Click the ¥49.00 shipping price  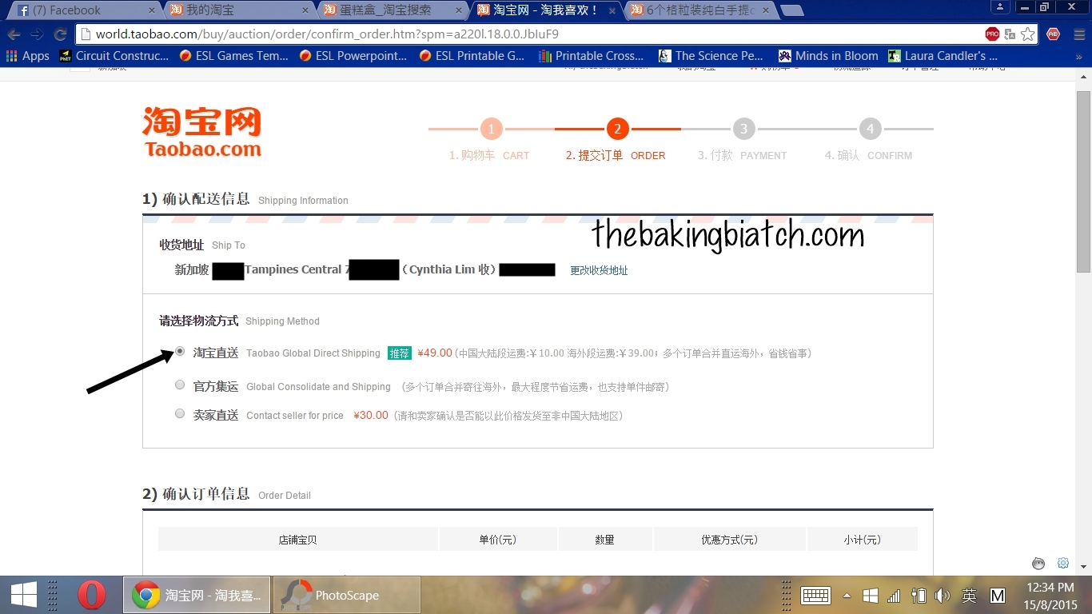pos(435,353)
